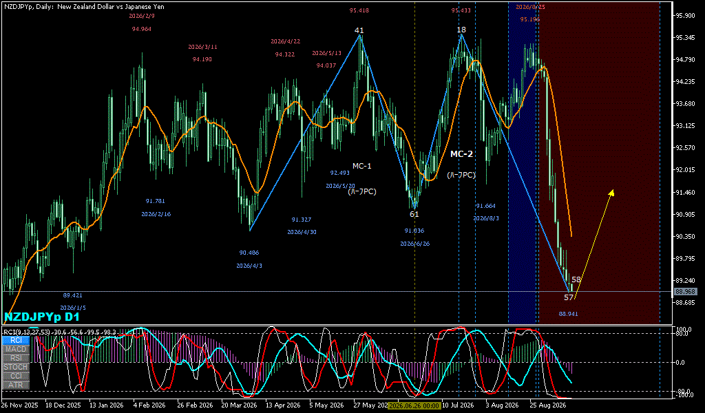Click the '(ﾙｰﾌPC)' text under MC-1
The width and height of the screenshot is (705, 413).
coord(362,191)
